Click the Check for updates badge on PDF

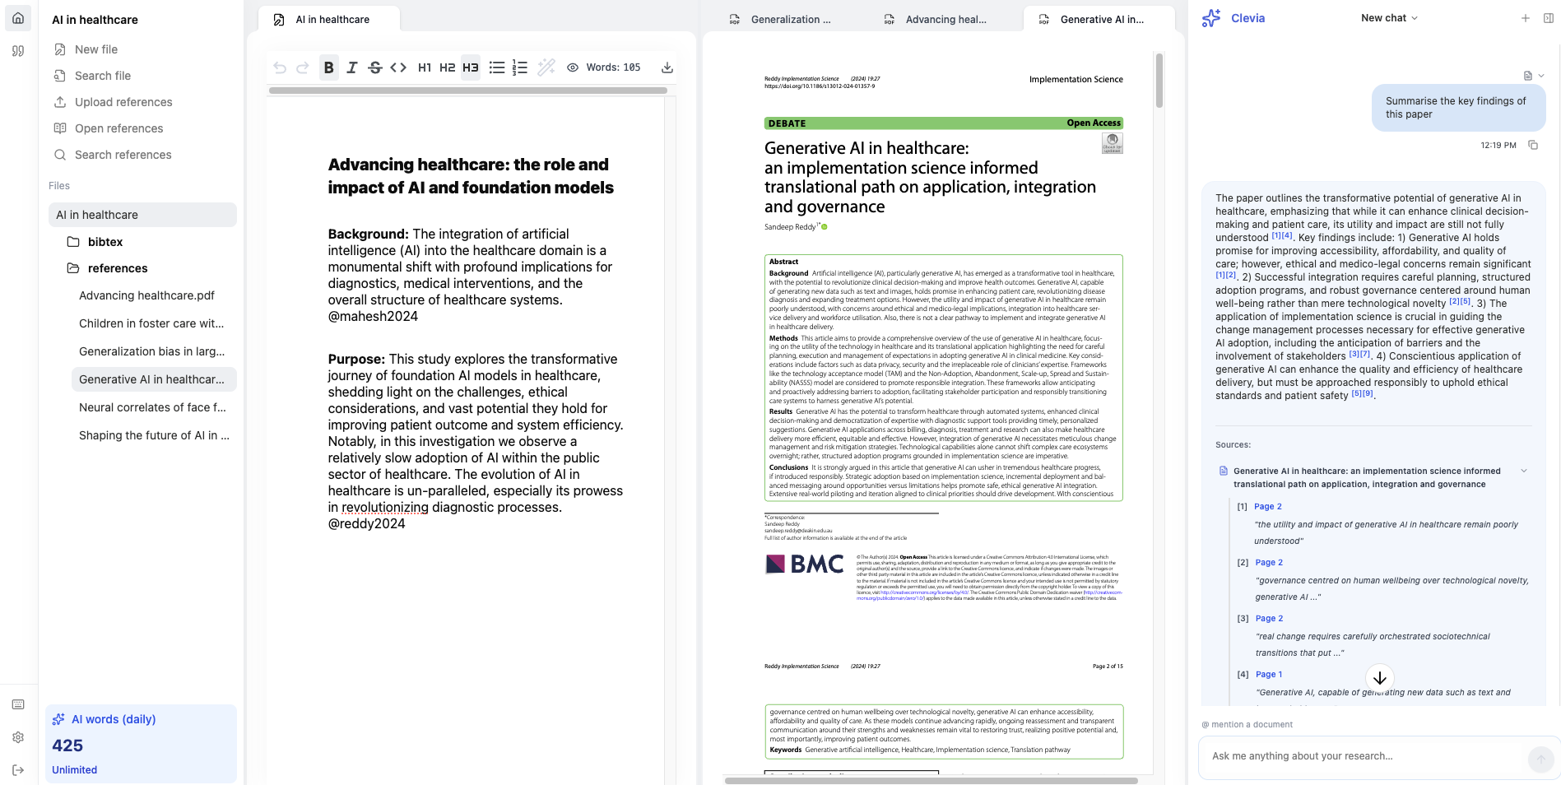[x=1112, y=143]
